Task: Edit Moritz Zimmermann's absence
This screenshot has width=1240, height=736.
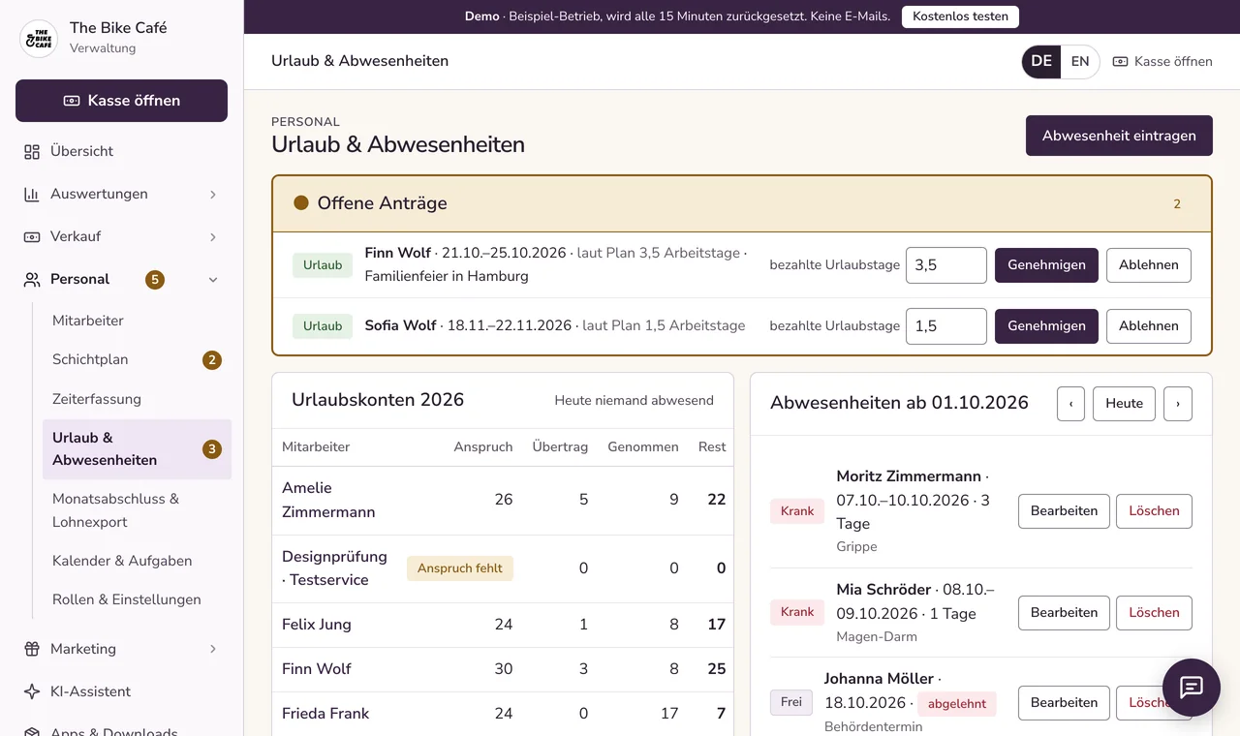Action: (x=1064, y=511)
